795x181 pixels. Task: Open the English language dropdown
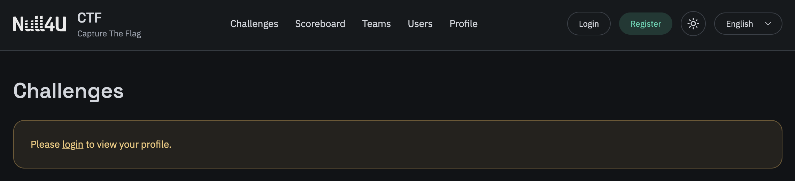748,24
